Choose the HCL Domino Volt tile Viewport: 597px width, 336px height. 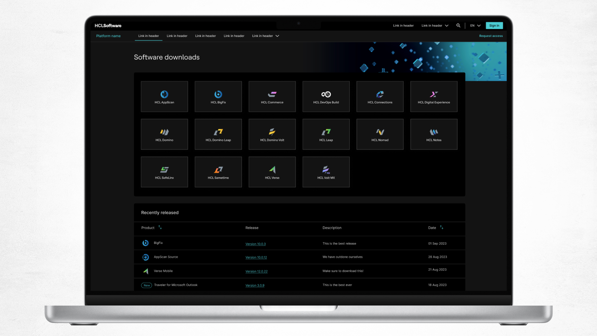pos(272,134)
